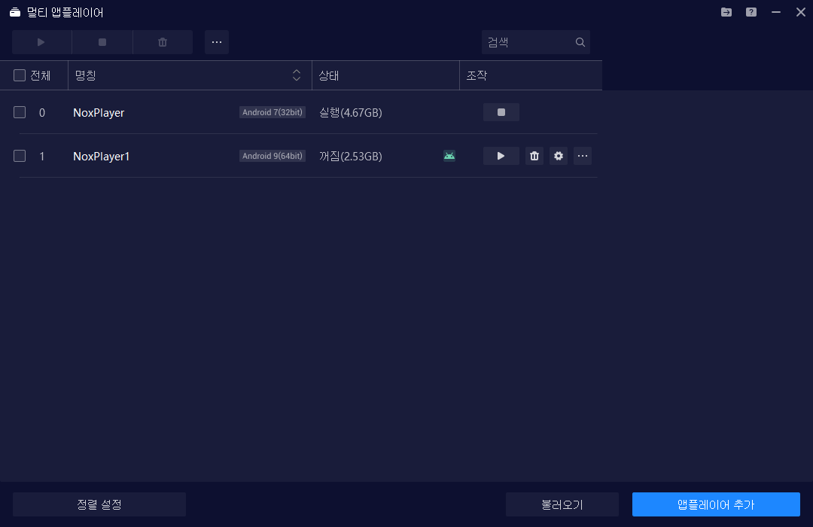This screenshot has height=527, width=813.
Task: Click the batch delete trash icon in toolbar
Action: coord(163,42)
